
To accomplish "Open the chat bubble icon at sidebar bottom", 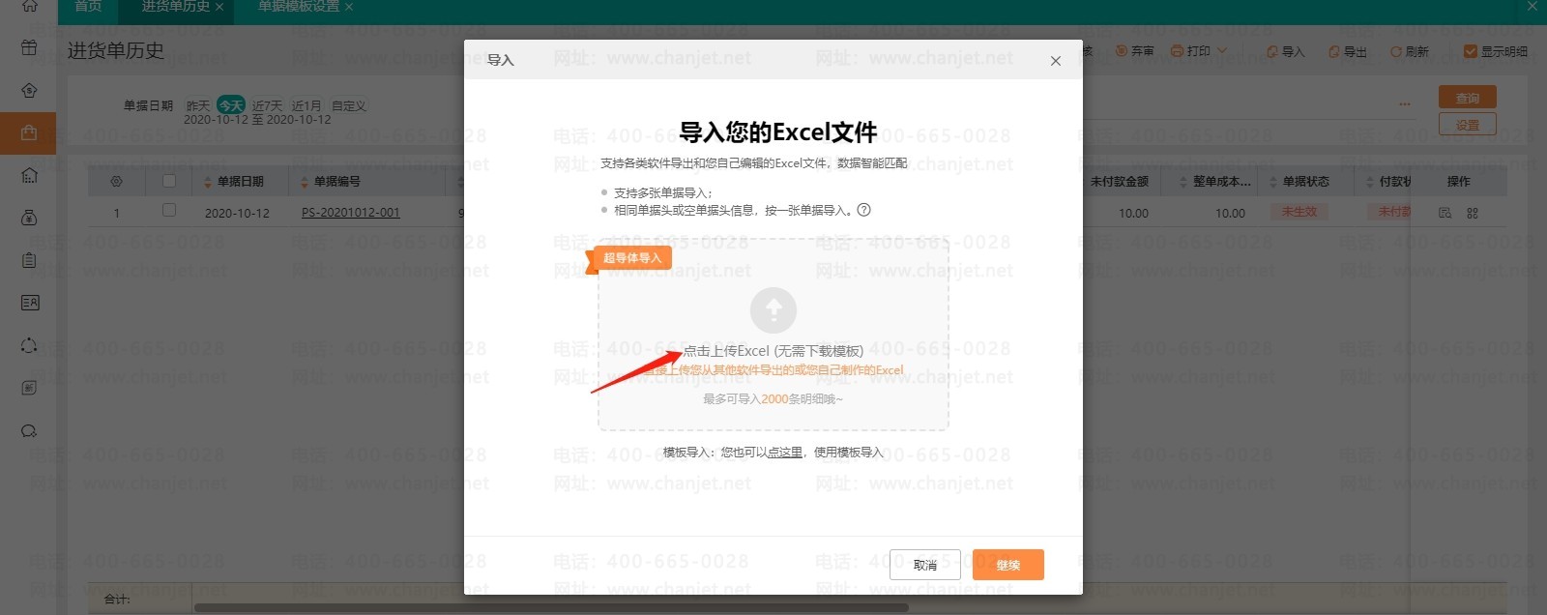I will click(29, 431).
